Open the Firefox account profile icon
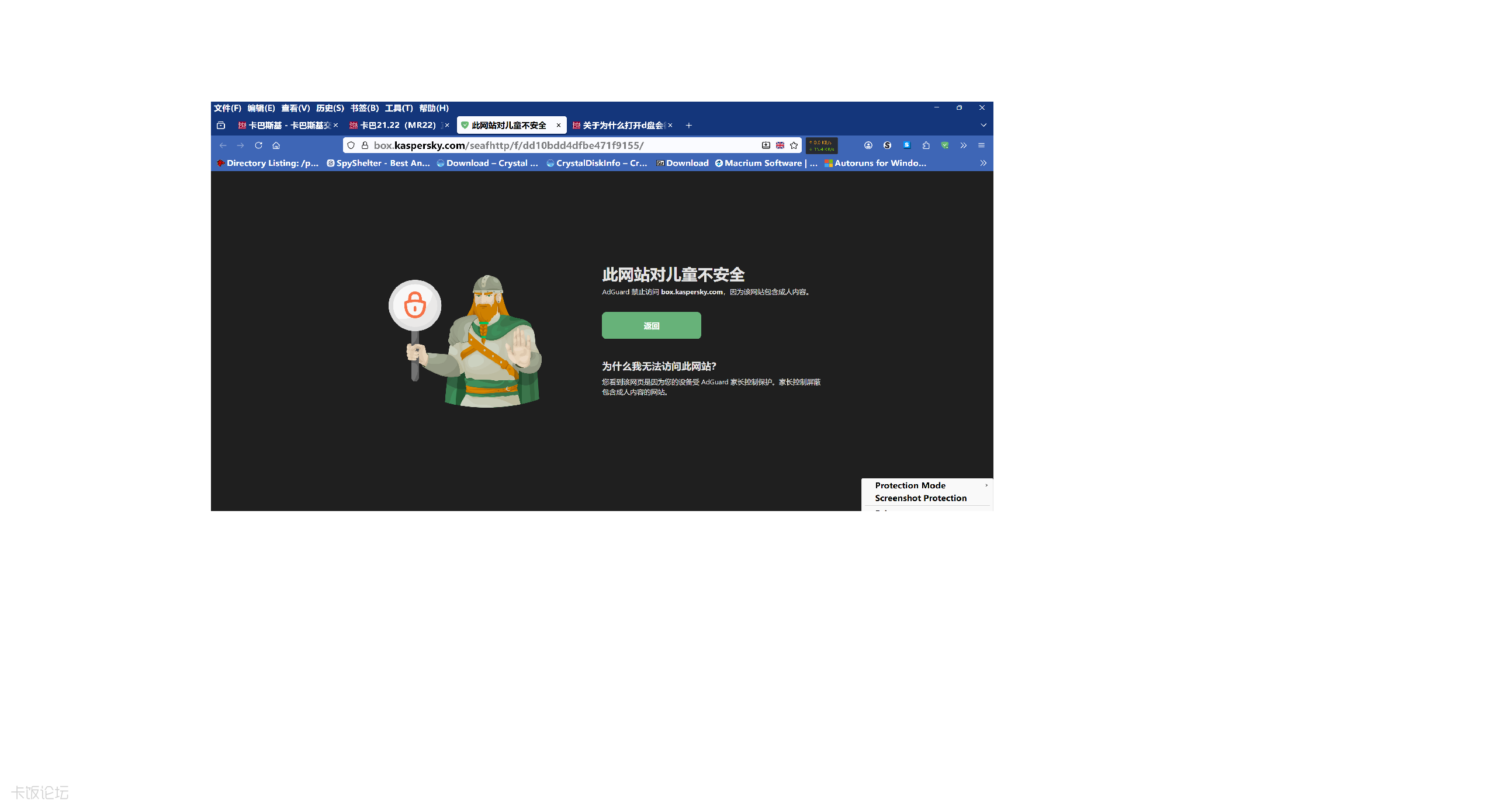This screenshot has height=806, width=1496. [x=868, y=145]
